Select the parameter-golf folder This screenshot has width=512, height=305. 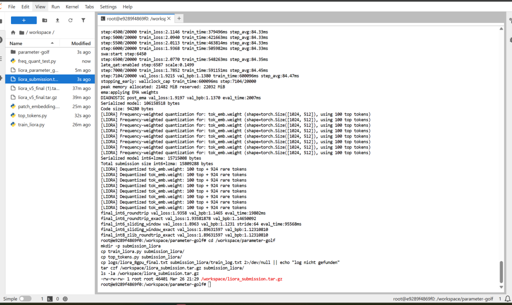pyautogui.click(x=33, y=52)
